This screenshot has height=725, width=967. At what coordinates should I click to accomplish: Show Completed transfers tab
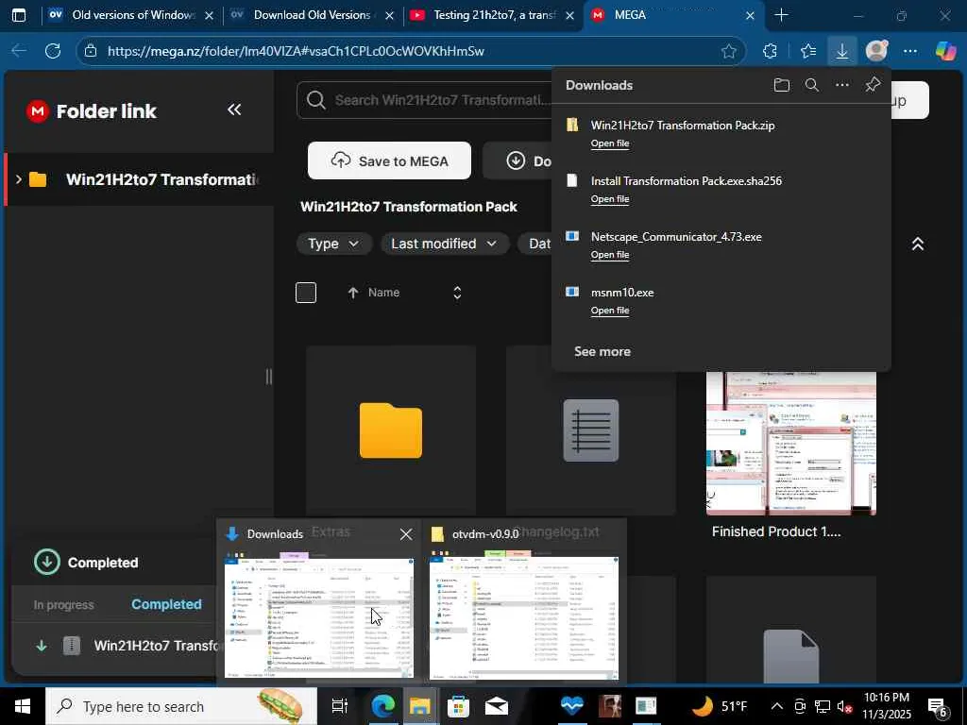(x=166, y=604)
